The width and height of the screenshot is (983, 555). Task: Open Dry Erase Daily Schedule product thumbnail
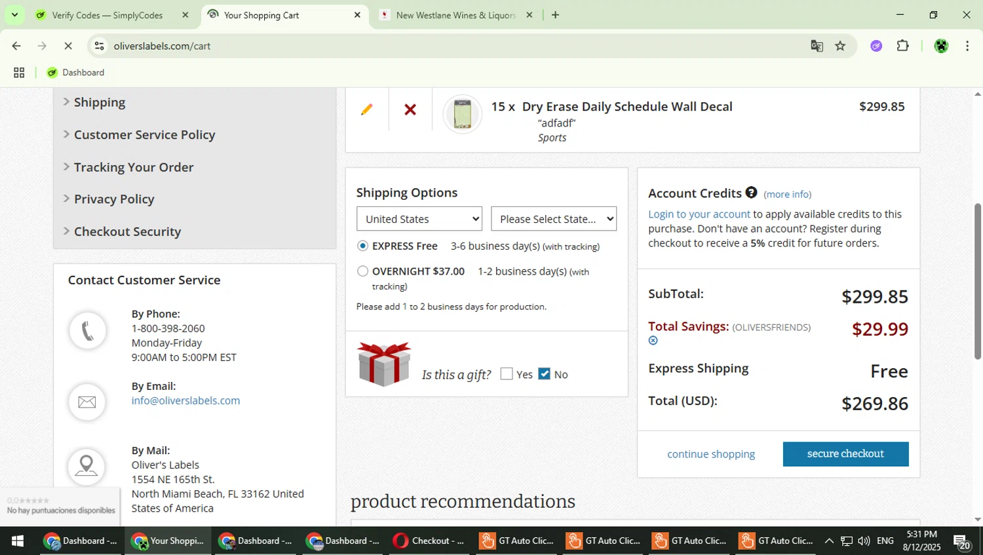tap(462, 114)
